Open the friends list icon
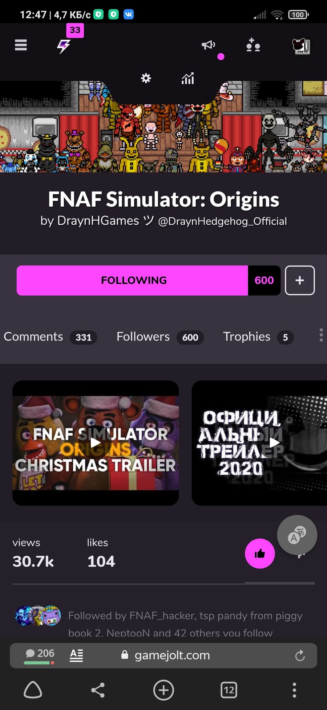Screen dimensions: 327x710 (x=253, y=45)
